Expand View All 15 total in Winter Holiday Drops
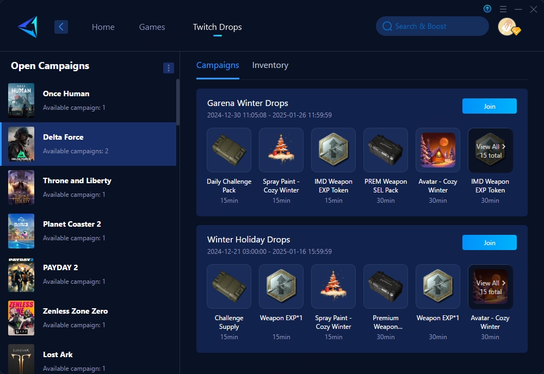 490,287
